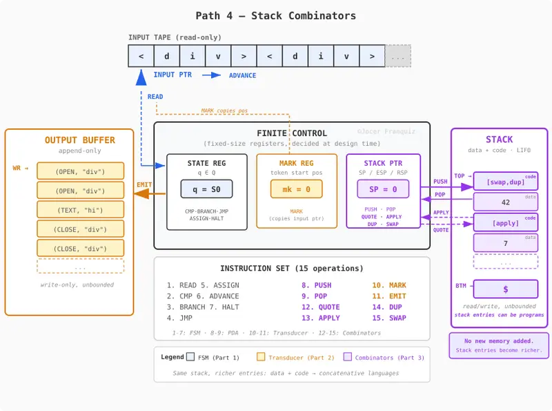This screenshot has height=411, width=552.
Task: Click the 'write-only, unbounded' caption
Action: [x=77, y=285]
